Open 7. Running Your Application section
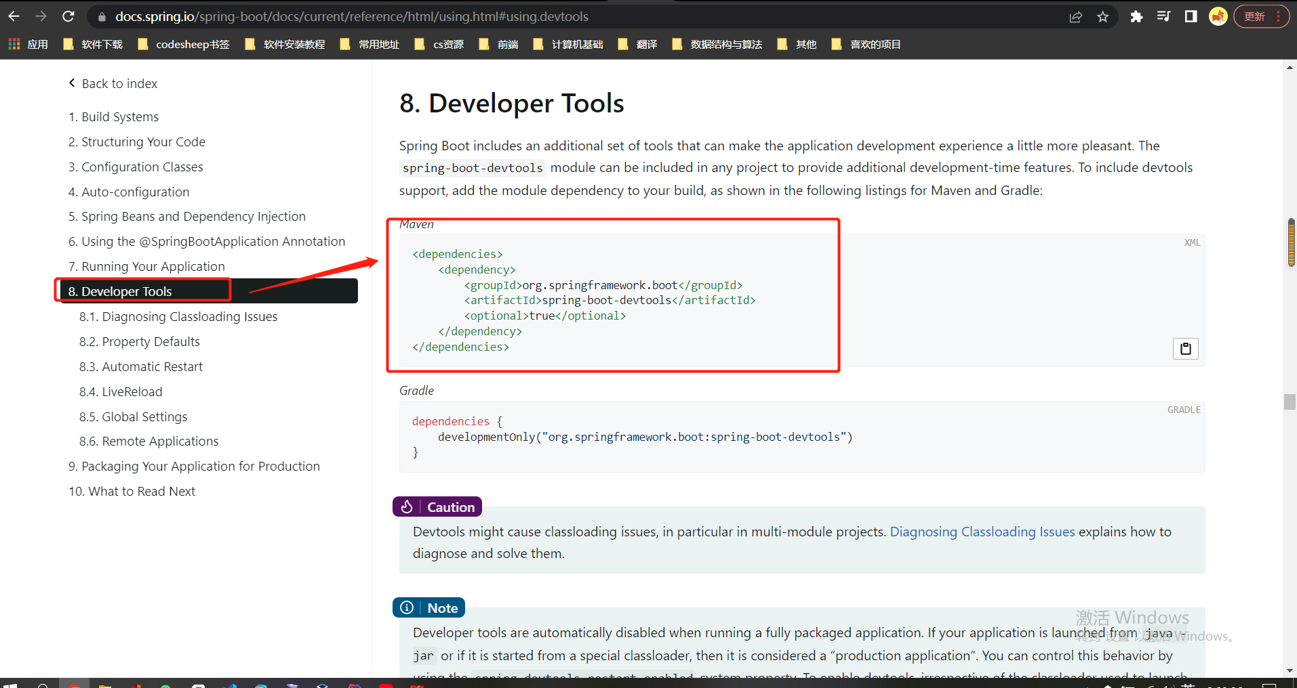 (x=146, y=266)
